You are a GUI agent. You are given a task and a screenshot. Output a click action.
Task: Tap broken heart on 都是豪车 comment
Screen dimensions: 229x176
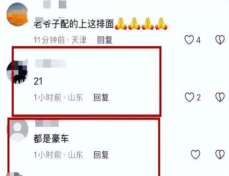tap(220, 155)
